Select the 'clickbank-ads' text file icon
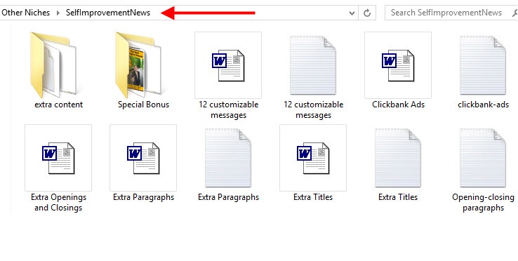The width and height of the screenshot is (518, 261). point(483,65)
